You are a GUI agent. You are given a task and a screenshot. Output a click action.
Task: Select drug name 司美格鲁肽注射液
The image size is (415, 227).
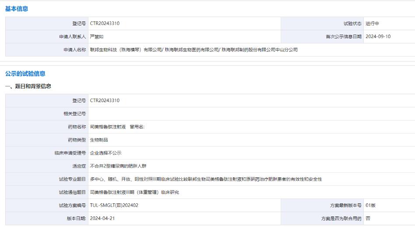point(108,127)
